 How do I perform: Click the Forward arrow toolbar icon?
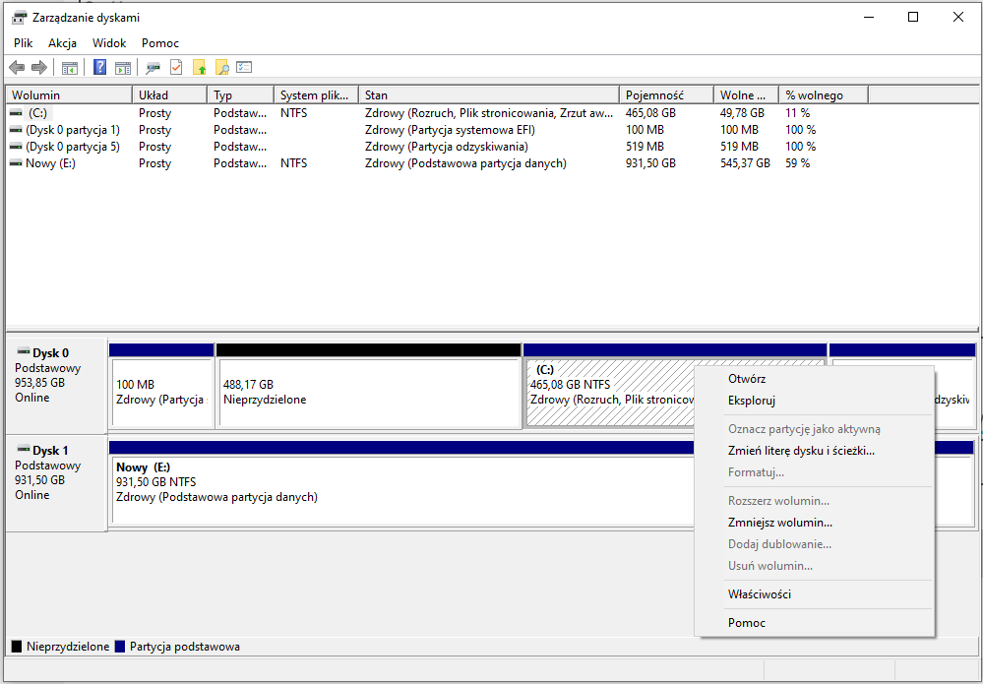(39, 68)
